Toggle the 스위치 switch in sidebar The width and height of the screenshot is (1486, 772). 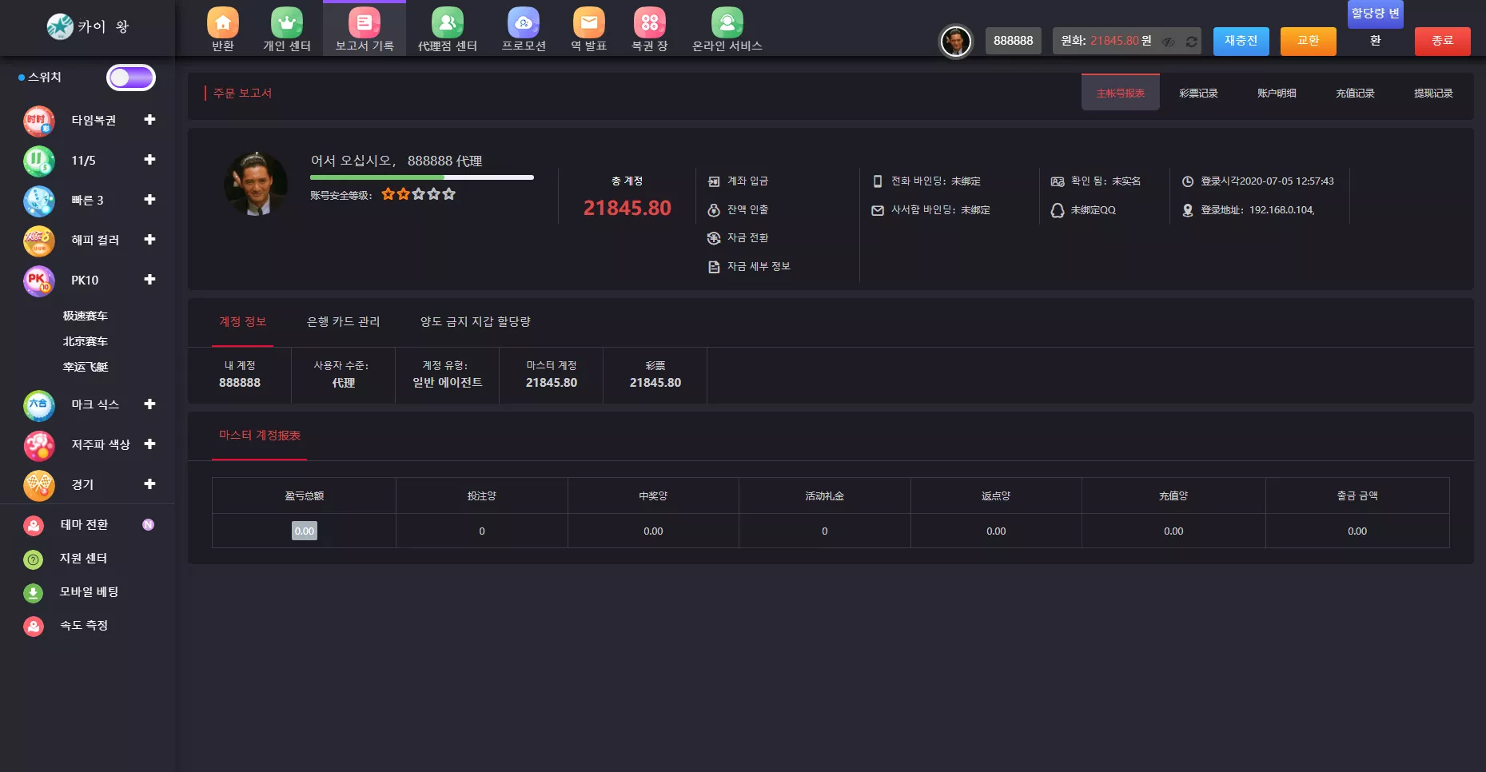click(x=131, y=78)
